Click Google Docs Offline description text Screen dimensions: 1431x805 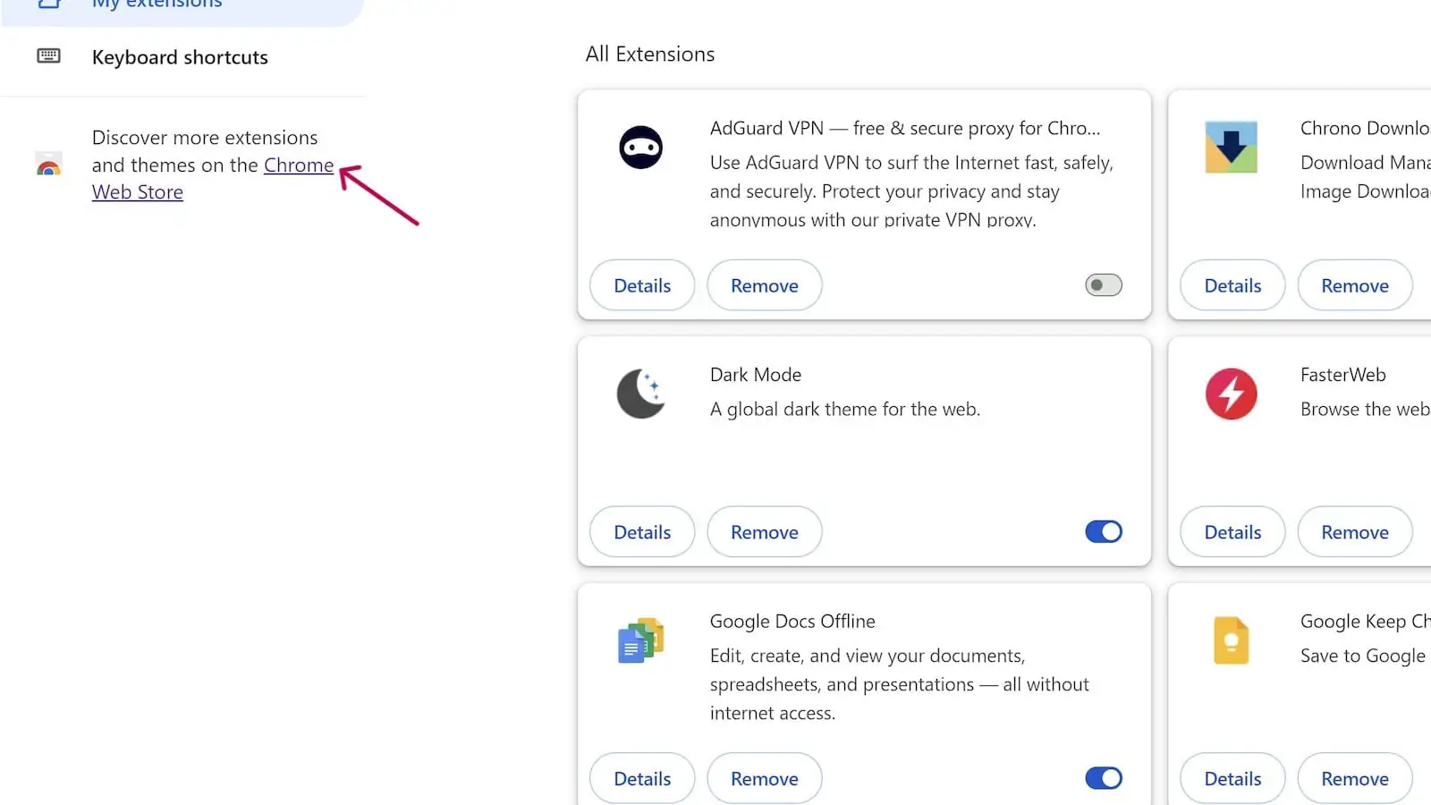click(x=900, y=684)
